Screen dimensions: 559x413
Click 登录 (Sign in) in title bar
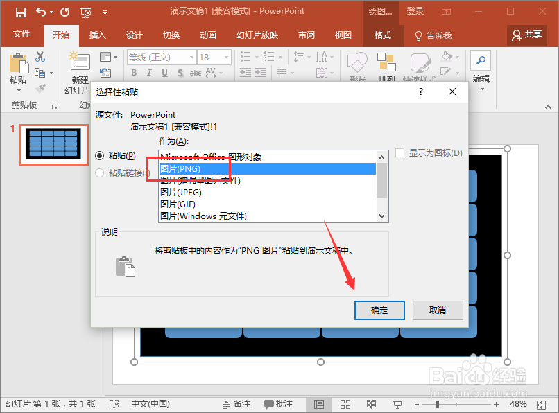coord(415,11)
